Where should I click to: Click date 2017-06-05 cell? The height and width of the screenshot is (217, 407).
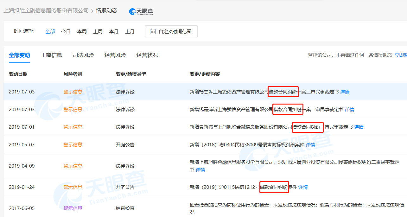tap(22, 208)
